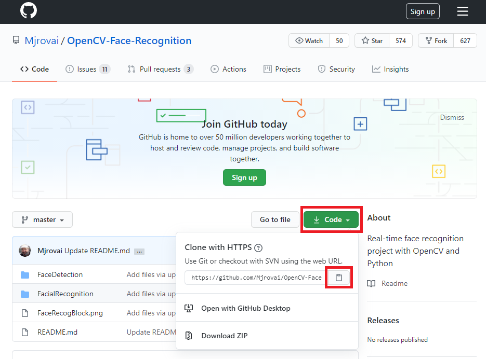Star the repository
Image resolution: width=486 pixels, height=359 pixels.
[372, 40]
